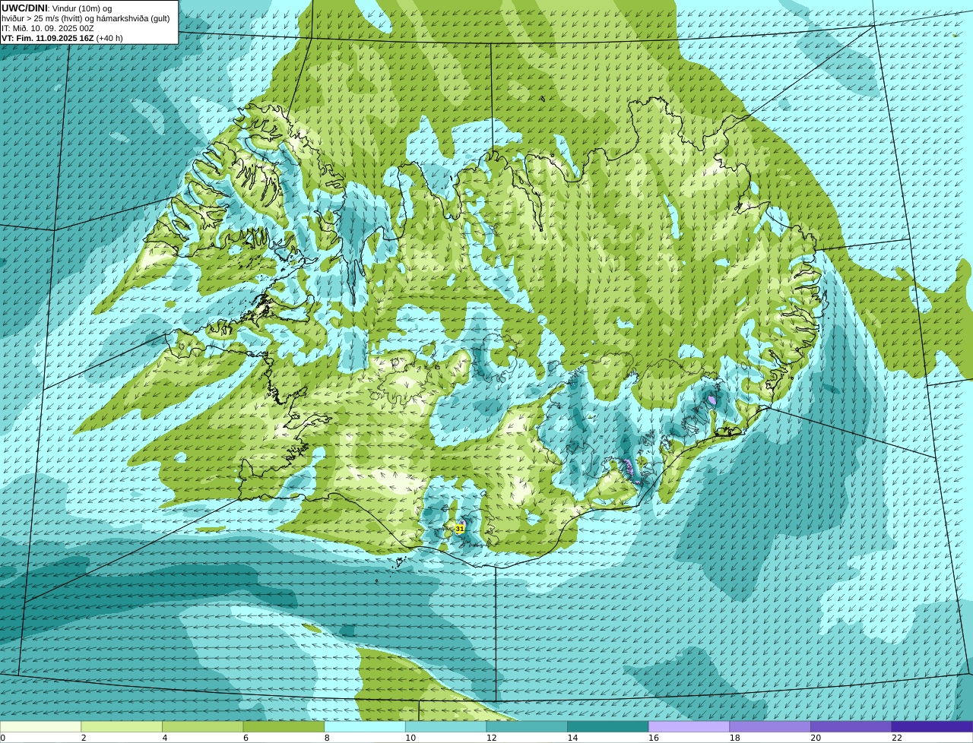Viewport: 973px width, 743px height.
Task: Click the 'hviður > 25 m/s (hvítt)' description line
Action: (x=86, y=18)
